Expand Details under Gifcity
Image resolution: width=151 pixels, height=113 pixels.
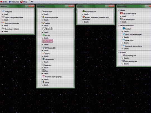tap(45, 85)
